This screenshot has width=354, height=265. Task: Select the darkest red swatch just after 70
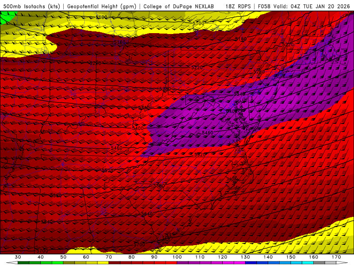(114, 262)
